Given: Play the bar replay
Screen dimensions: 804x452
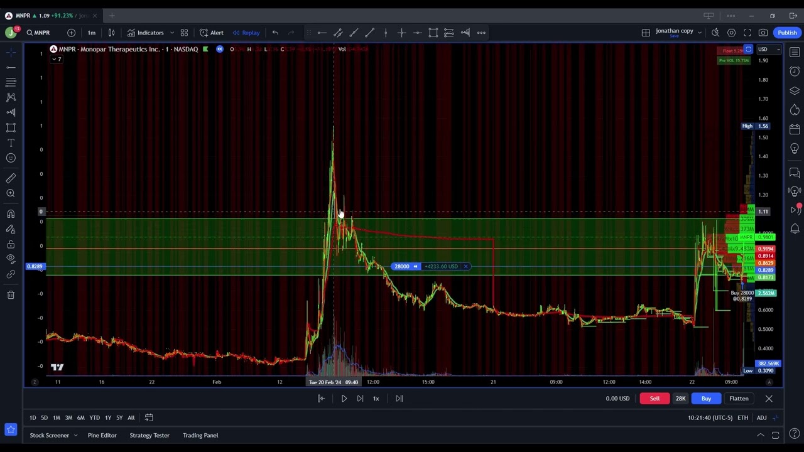Looking at the screenshot, I should pyautogui.click(x=344, y=399).
